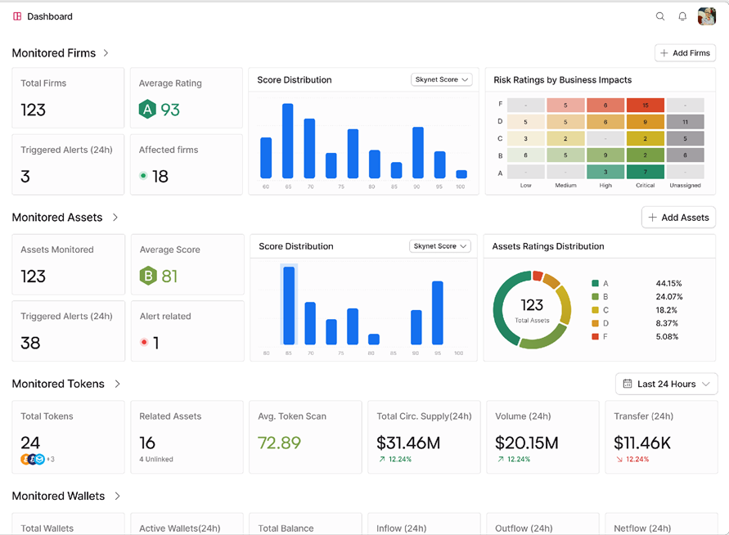Open Skynet Score dropdown in assets Score Distribution

tap(440, 246)
